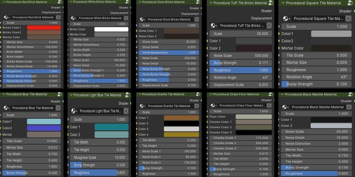355x177 pixels.
Task: Toggle fake user shield for Granite Tile Material
Action: click(x=197, y=106)
